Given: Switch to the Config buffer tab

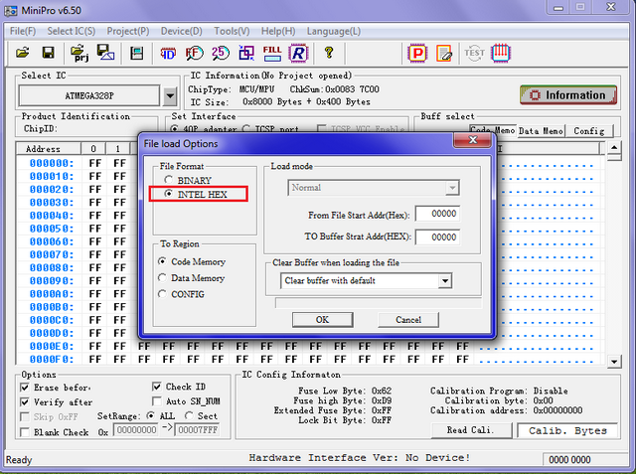Looking at the screenshot, I should point(589,131).
